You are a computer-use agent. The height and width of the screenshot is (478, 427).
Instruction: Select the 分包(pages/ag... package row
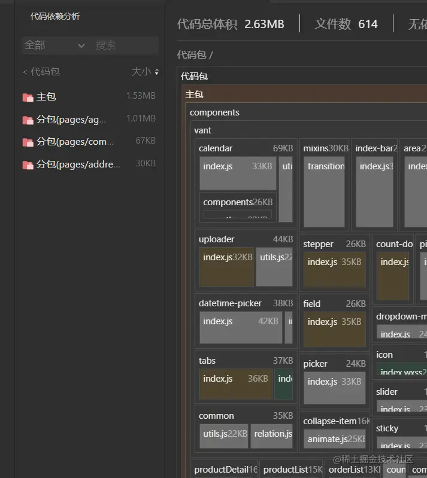(90, 119)
